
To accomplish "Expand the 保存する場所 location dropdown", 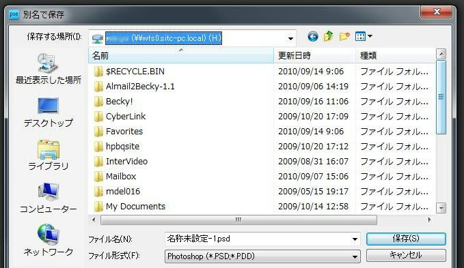I will coord(290,38).
